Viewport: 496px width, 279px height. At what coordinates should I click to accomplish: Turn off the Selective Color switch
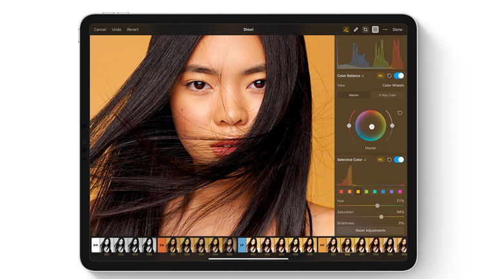coord(399,160)
